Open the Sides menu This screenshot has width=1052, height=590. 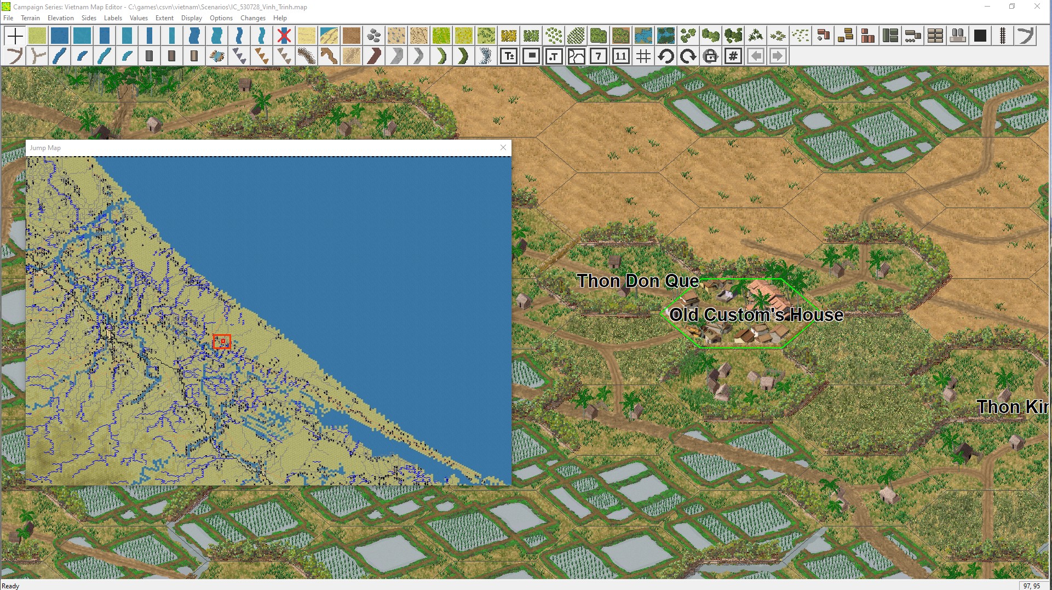pyautogui.click(x=89, y=18)
